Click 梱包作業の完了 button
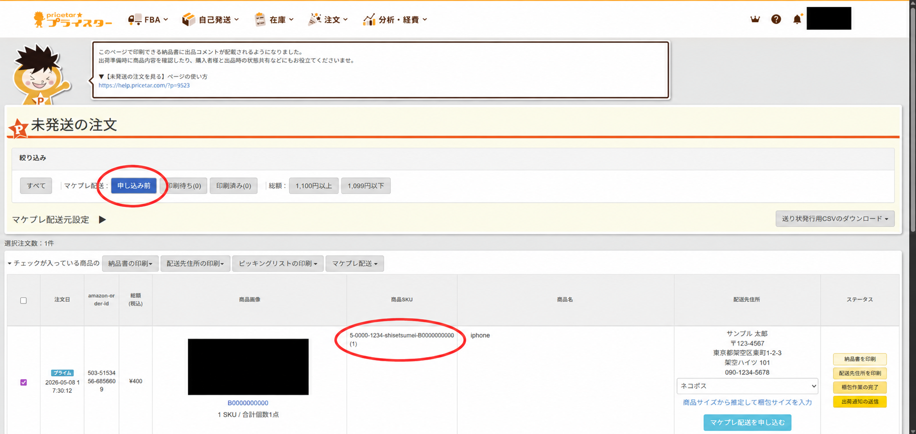The image size is (916, 434). coord(860,387)
